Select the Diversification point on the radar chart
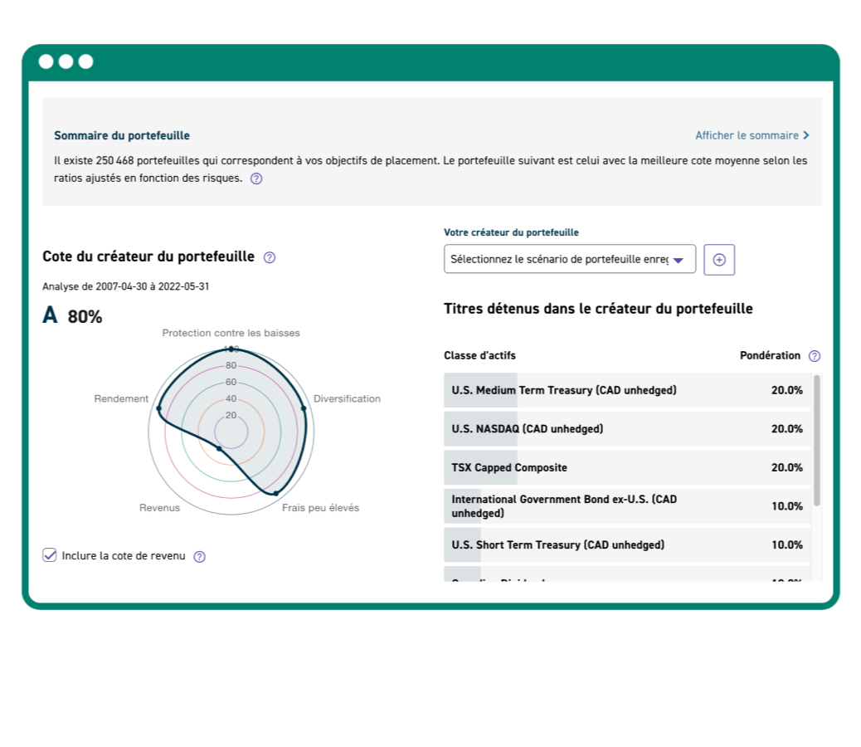 click(302, 408)
